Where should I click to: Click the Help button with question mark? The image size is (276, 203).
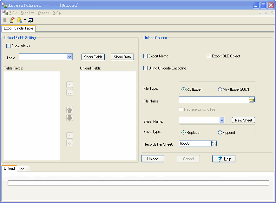[224, 159]
